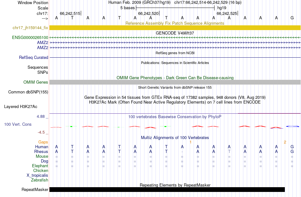Click the hg19 label beside scale bar

222,8
